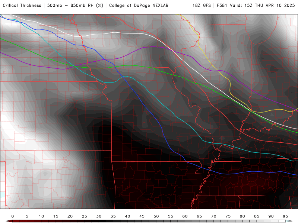Click the "45" value on the RH scale
Viewport: 298px width, 223px height.
click(142, 216)
